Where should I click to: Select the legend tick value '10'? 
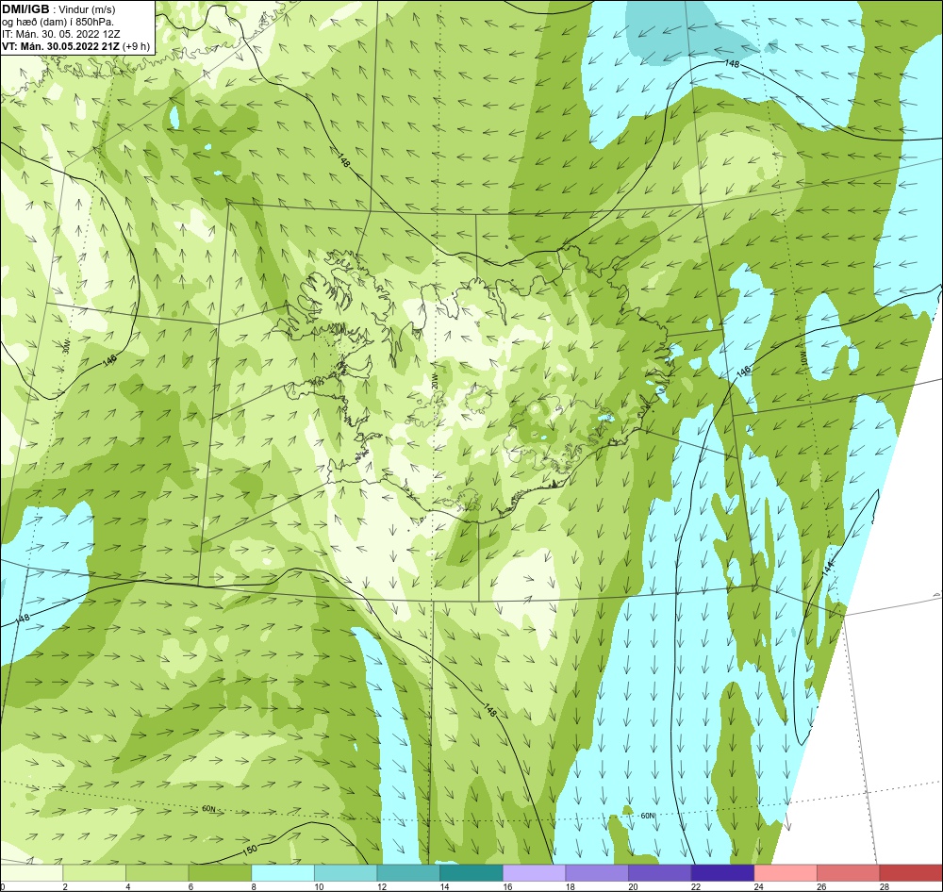coord(319,886)
